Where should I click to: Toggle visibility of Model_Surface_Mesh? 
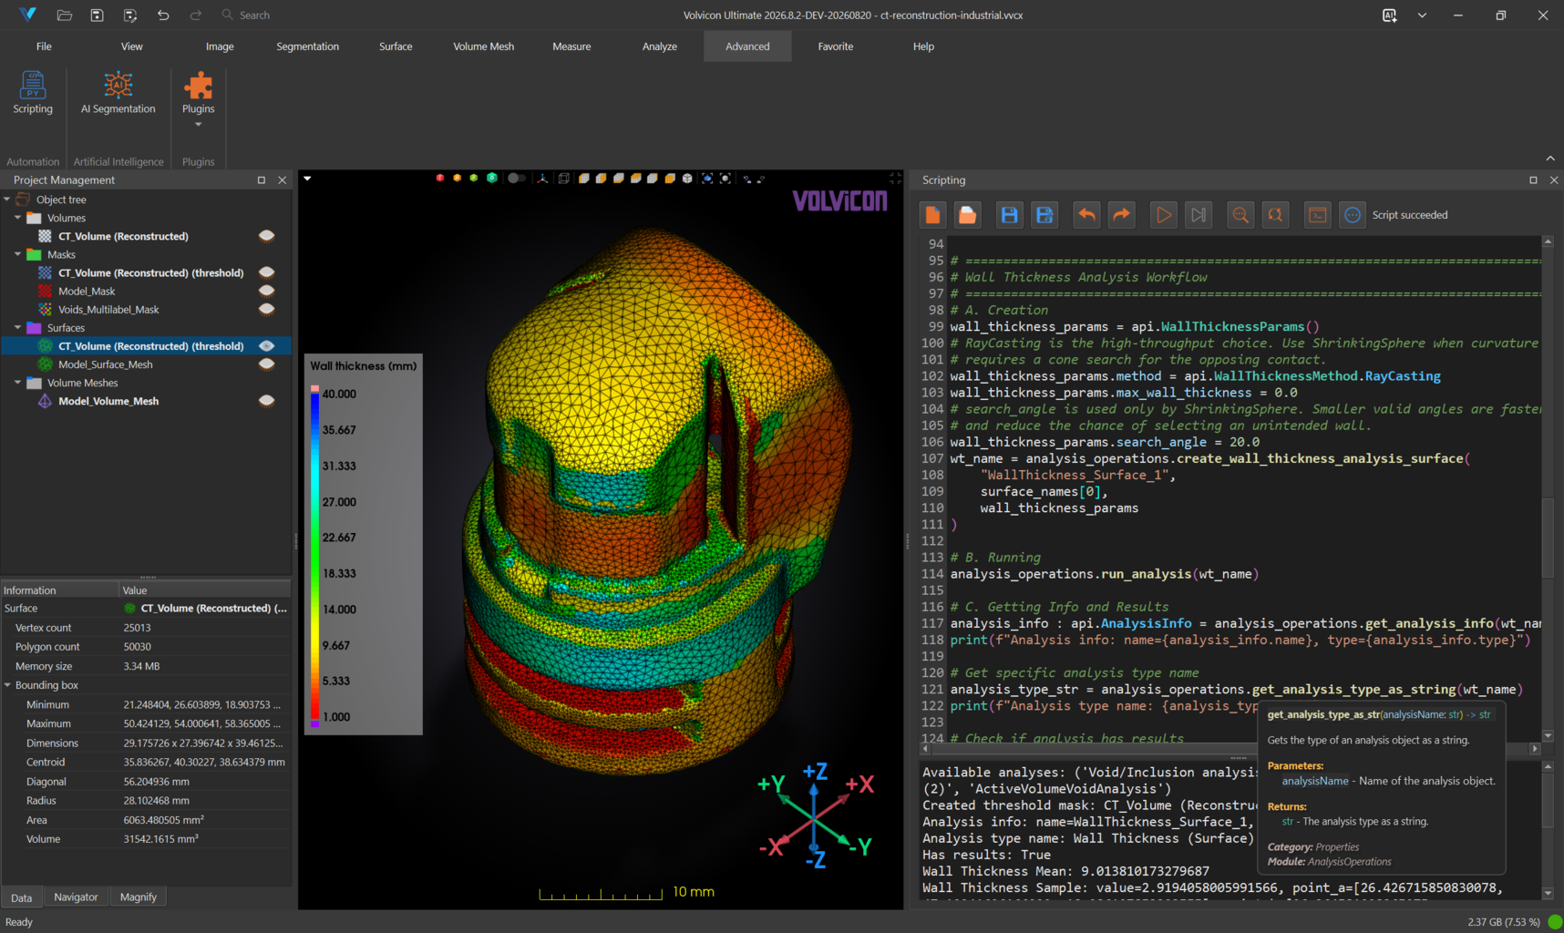point(266,364)
